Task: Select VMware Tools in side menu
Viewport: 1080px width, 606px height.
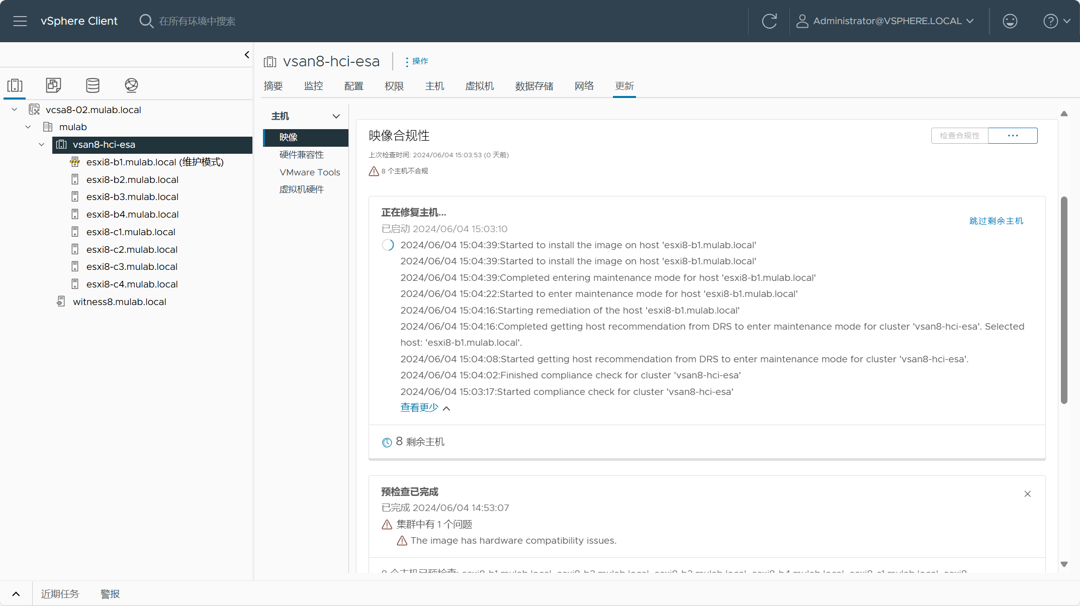Action: (x=310, y=172)
